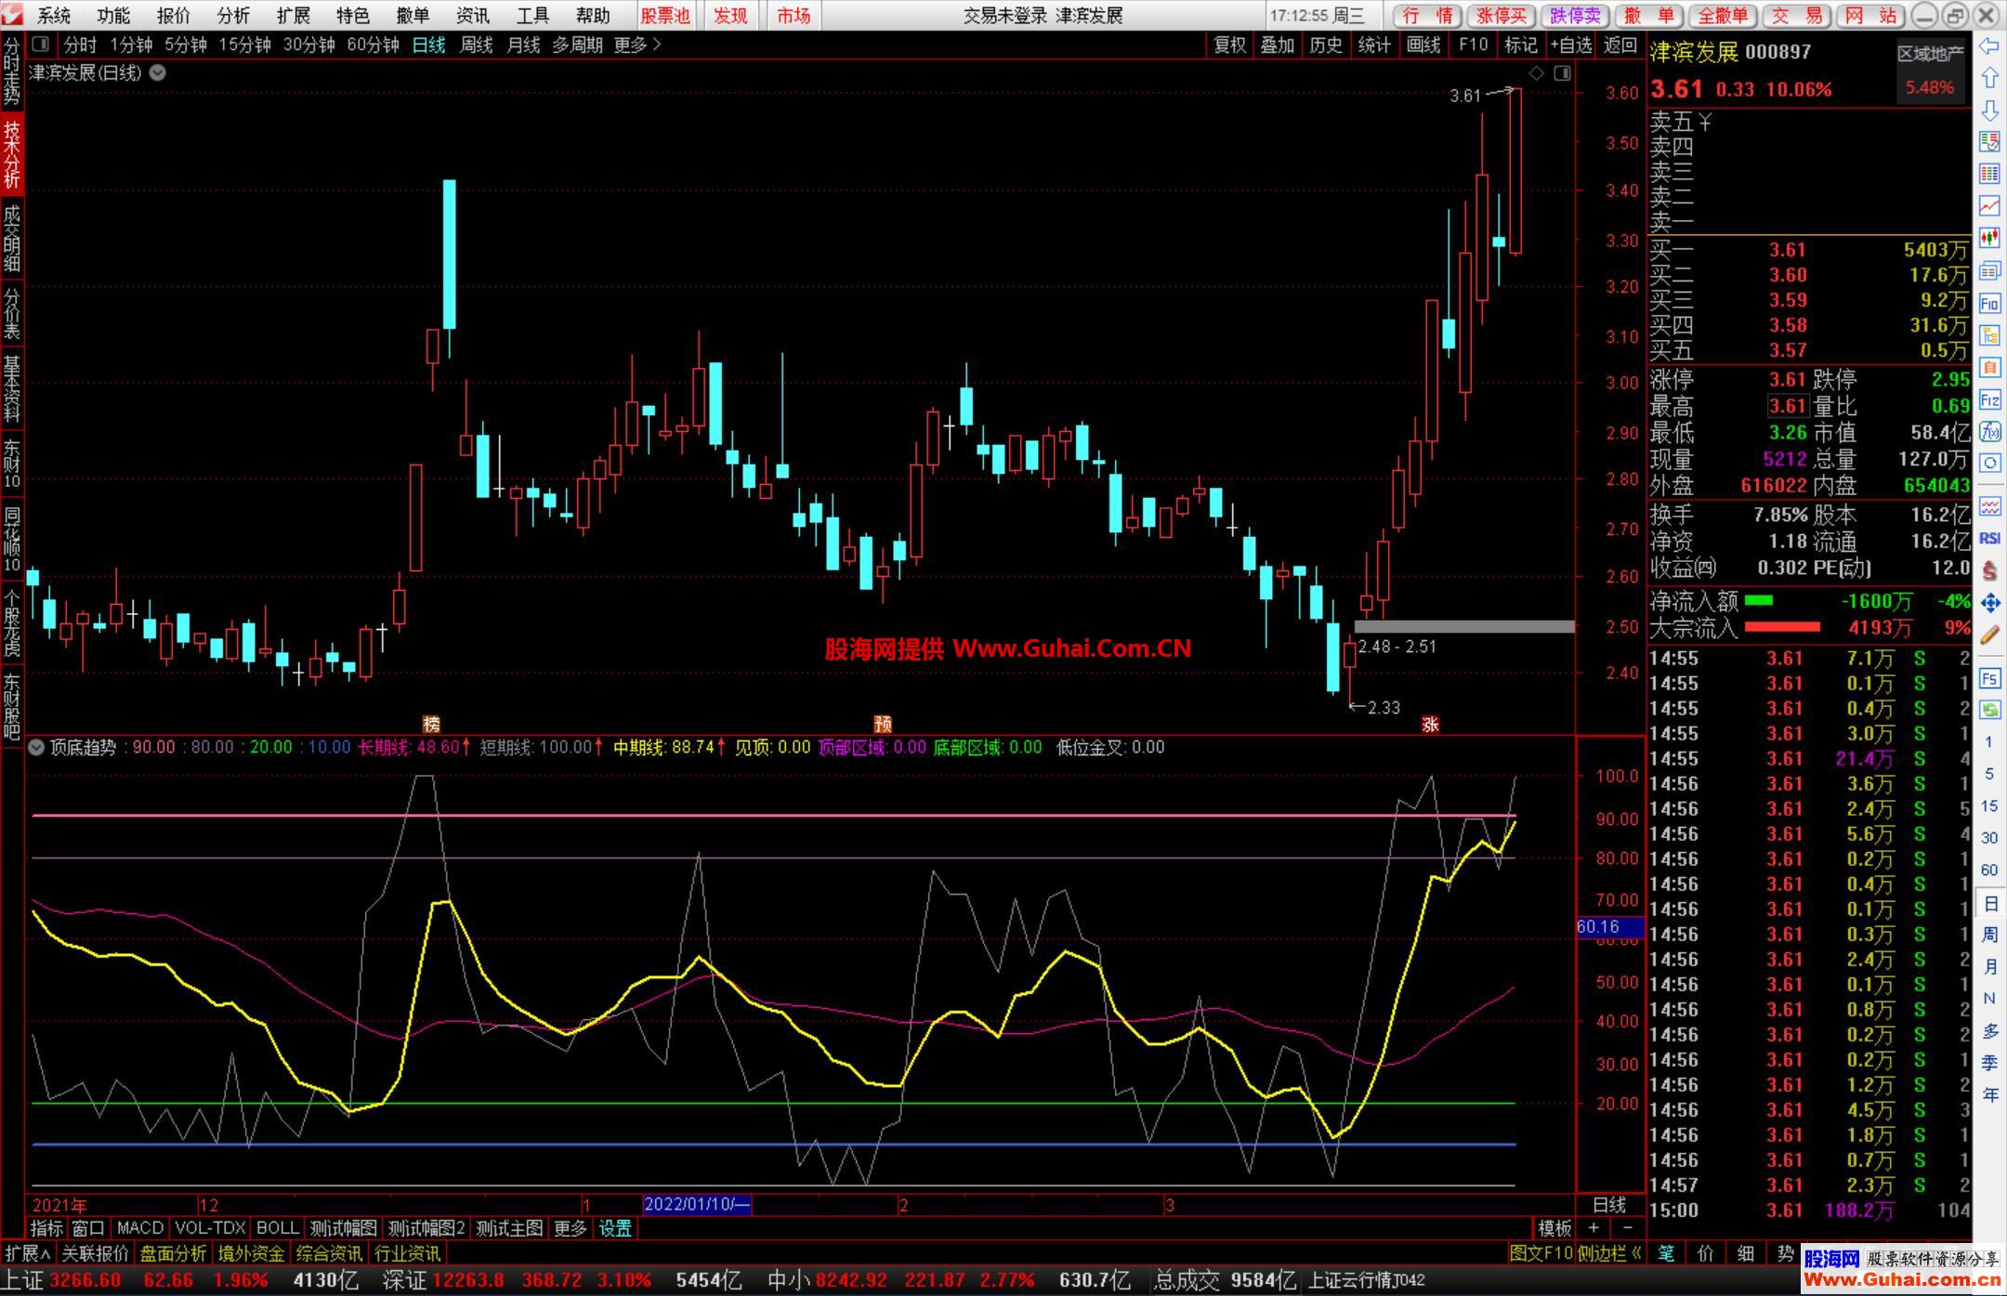
Task: Click the 股票池 button
Action: (x=666, y=15)
